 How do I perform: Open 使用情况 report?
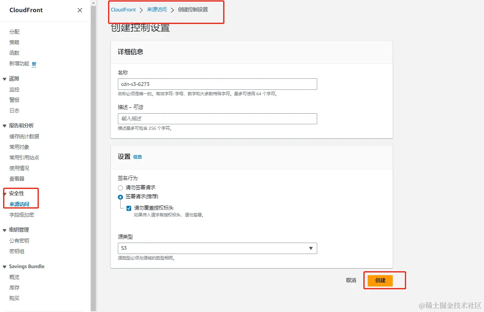[20, 168]
